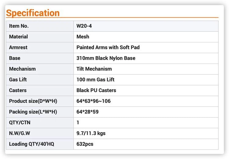Click the Loading QTY/40'HQ label
The width and height of the screenshot is (229, 159).
(x=31, y=144)
